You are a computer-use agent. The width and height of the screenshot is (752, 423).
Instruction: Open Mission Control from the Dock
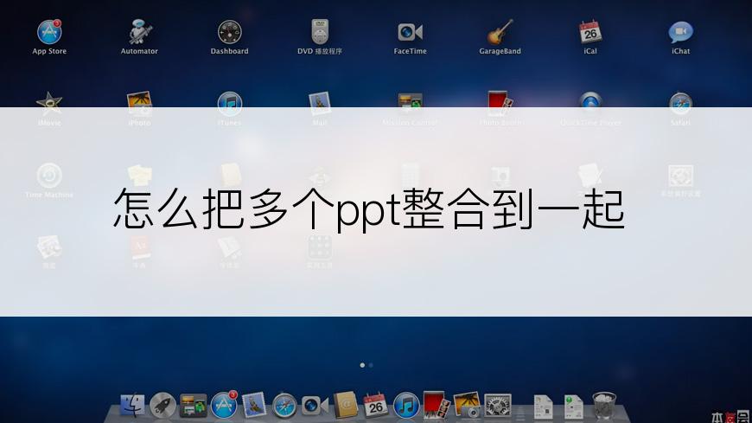[x=194, y=406]
